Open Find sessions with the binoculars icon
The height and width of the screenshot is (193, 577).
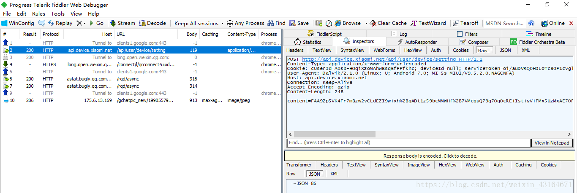coord(276,23)
